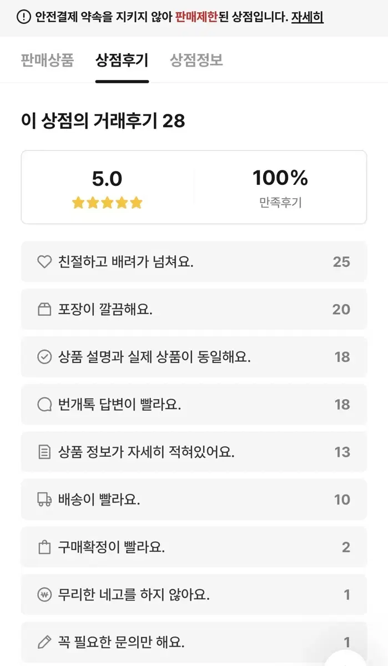Screen dimensions: 388x666
Task: Tap the warning exclamation icon in the notice banner
Action: point(24,17)
